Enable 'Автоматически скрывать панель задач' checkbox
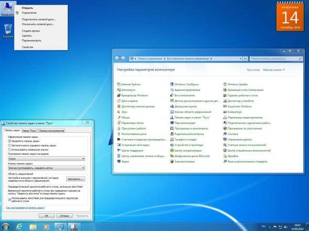Image resolution: width=309 pixels, height=231 pixels. point(9,145)
